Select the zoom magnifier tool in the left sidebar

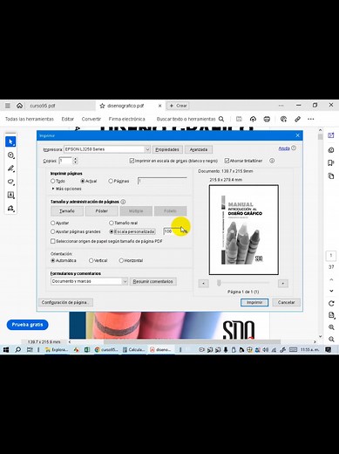pyautogui.click(x=10, y=155)
